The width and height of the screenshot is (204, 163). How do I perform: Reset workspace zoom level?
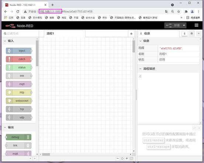pyautogui.click(x=122, y=158)
